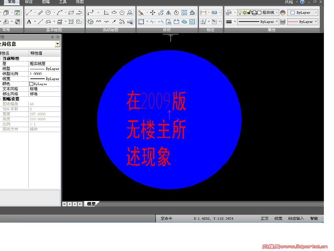Image resolution: width=334 pixels, height=251 pixels.
Task: Open the Help question mark icon
Action: click(302, 2)
